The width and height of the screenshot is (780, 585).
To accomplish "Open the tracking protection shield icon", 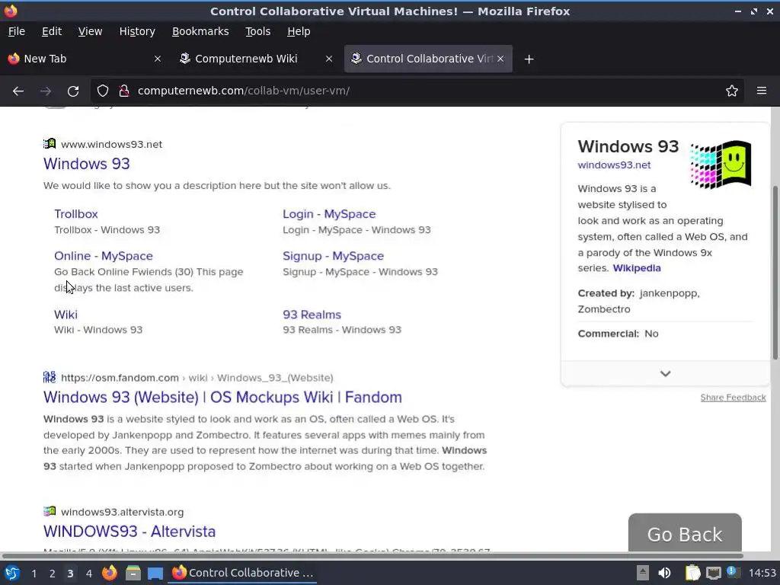I will tap(103, 91).
